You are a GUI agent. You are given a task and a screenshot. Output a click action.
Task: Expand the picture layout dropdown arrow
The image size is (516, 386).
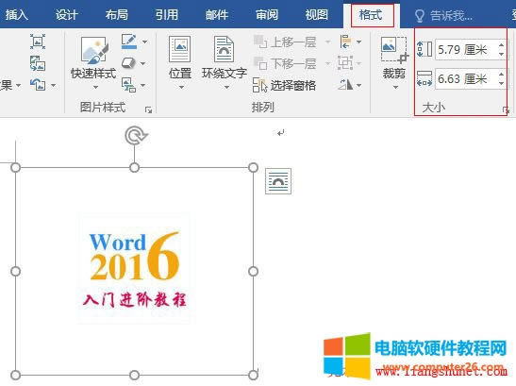[142, 85]
